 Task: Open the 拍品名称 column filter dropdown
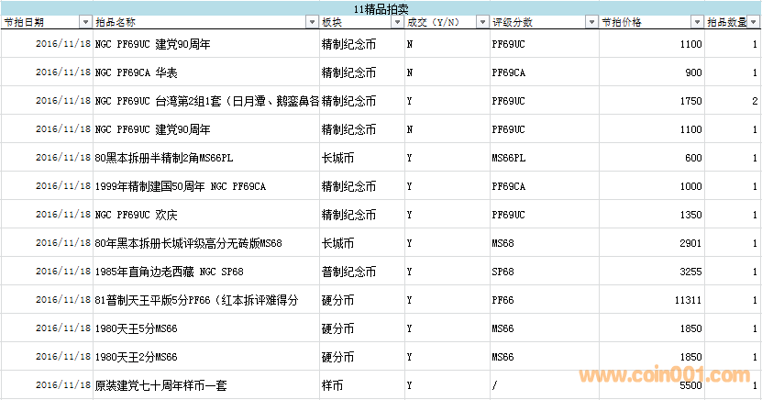coord(312,21)
